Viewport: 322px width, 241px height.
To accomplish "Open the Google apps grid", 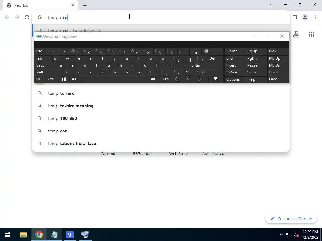I will tap(311, 34).
